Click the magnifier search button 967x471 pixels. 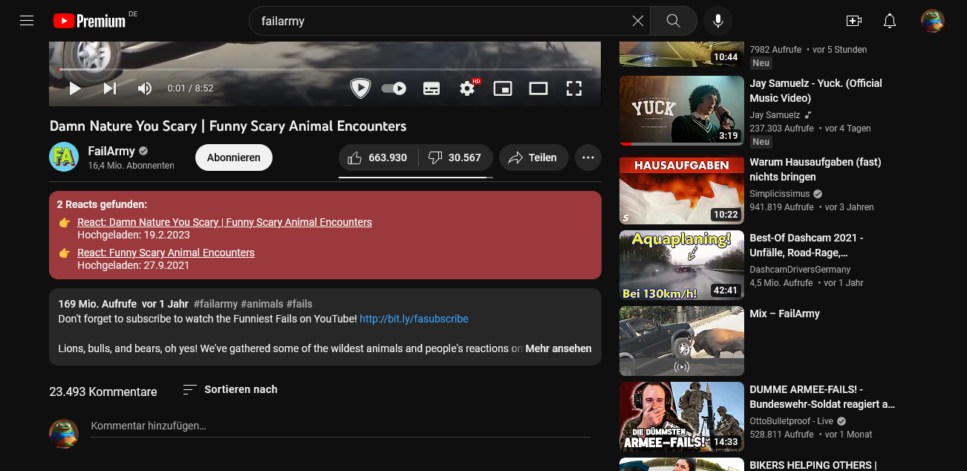pos(674,21)
